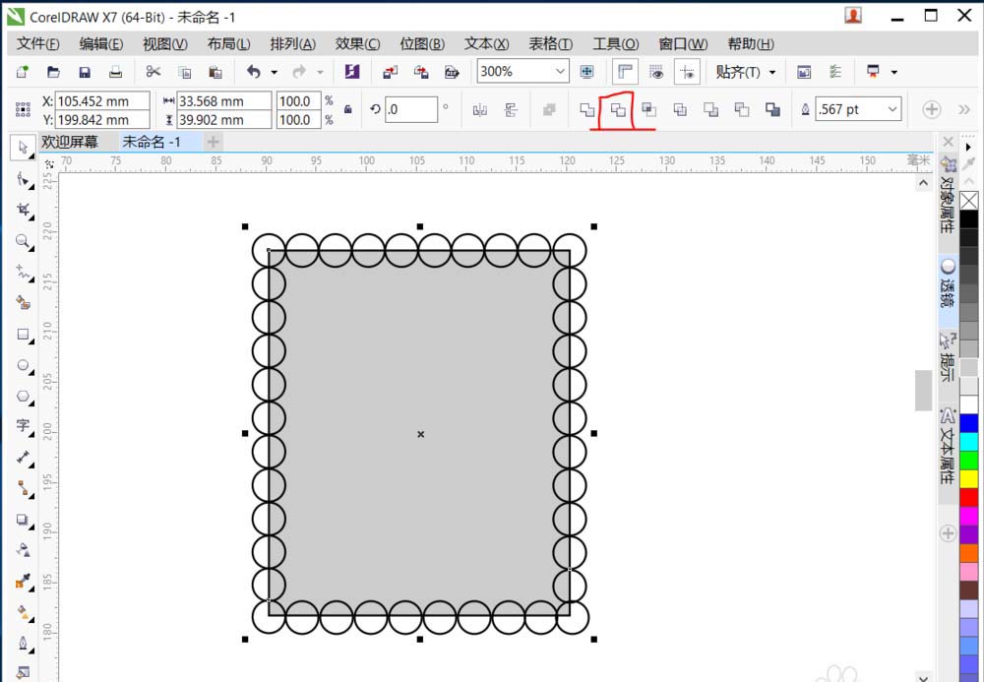Toggle the lock ratio button on property bar

click(x=346, y=110)
